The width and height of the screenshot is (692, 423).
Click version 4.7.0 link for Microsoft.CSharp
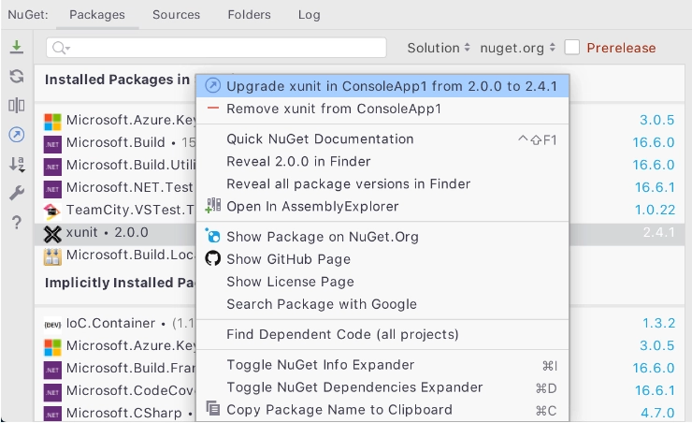[x=657, y=413]
